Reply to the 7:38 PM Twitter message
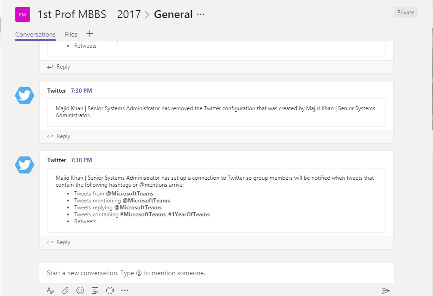This screenshot has height=296, width=433. pos(58,242)
